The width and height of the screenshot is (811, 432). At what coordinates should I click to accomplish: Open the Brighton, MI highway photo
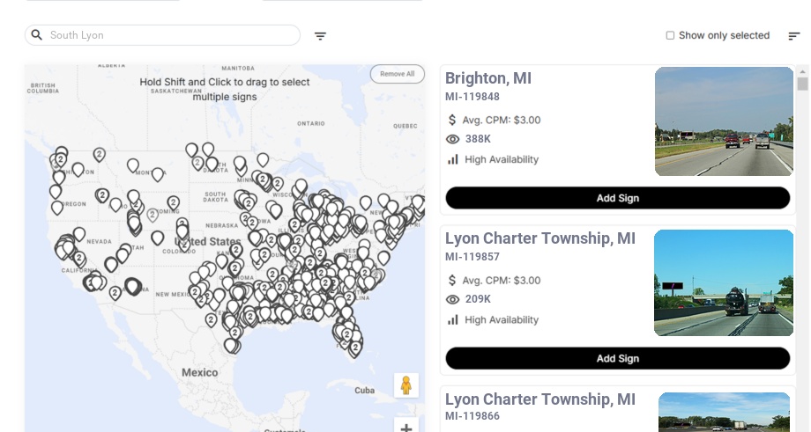click(724, 121)
